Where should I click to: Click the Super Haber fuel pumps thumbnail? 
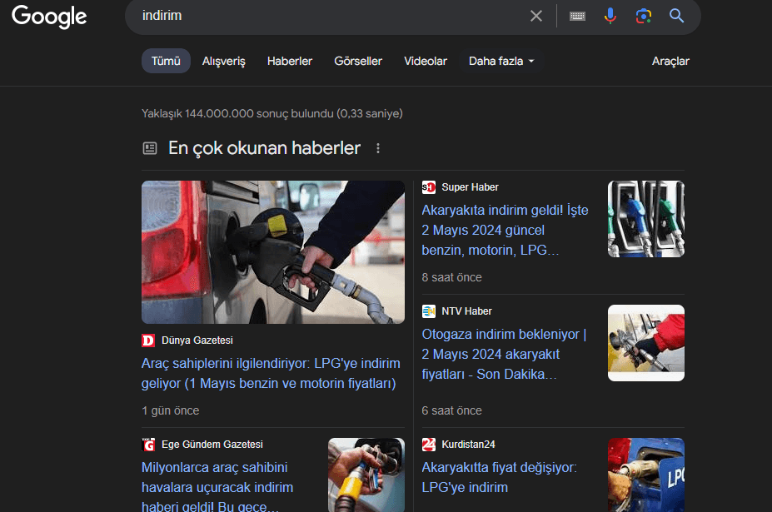point(646,219)
